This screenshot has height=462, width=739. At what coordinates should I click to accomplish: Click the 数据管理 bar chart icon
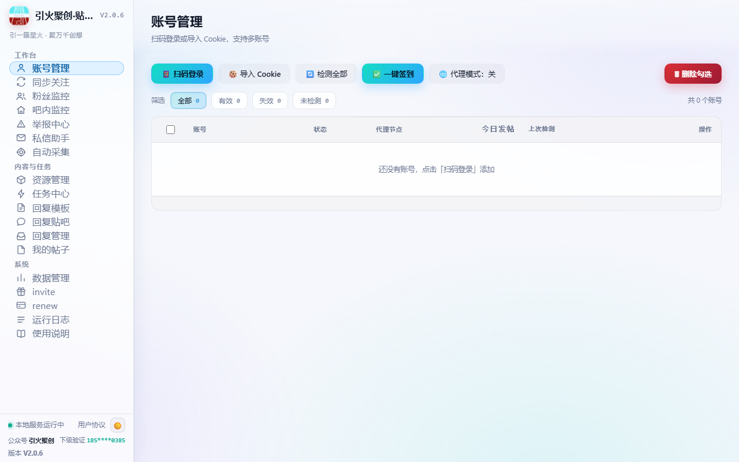coord(21,278)
